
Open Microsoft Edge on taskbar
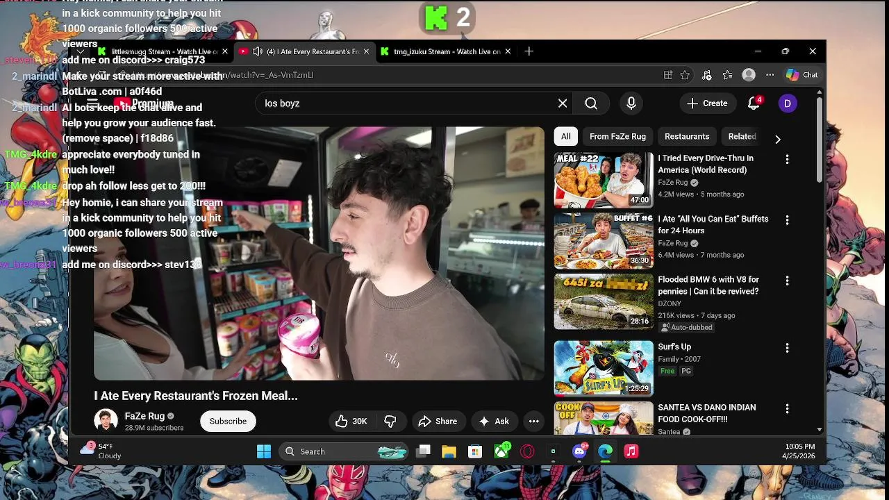point(606,451)
